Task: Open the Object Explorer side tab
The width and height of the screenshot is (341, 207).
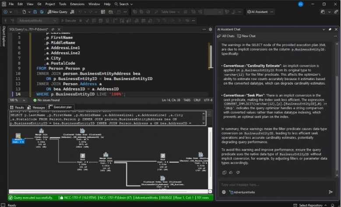Action: pyautogui.click(x=4, y=36)
